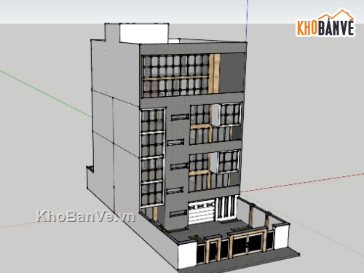Select the white roller garage door
The image size is (364, 273).
(202, 212)
